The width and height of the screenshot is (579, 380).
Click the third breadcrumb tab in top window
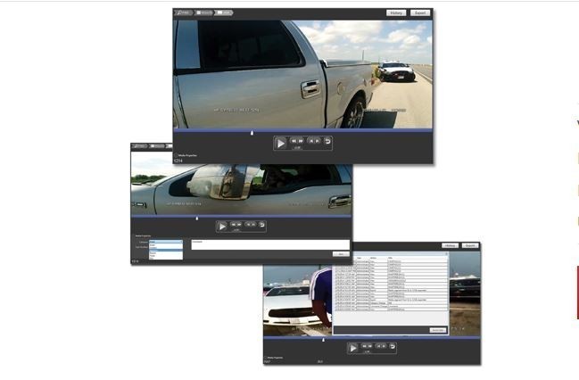(x=224, y=12)
